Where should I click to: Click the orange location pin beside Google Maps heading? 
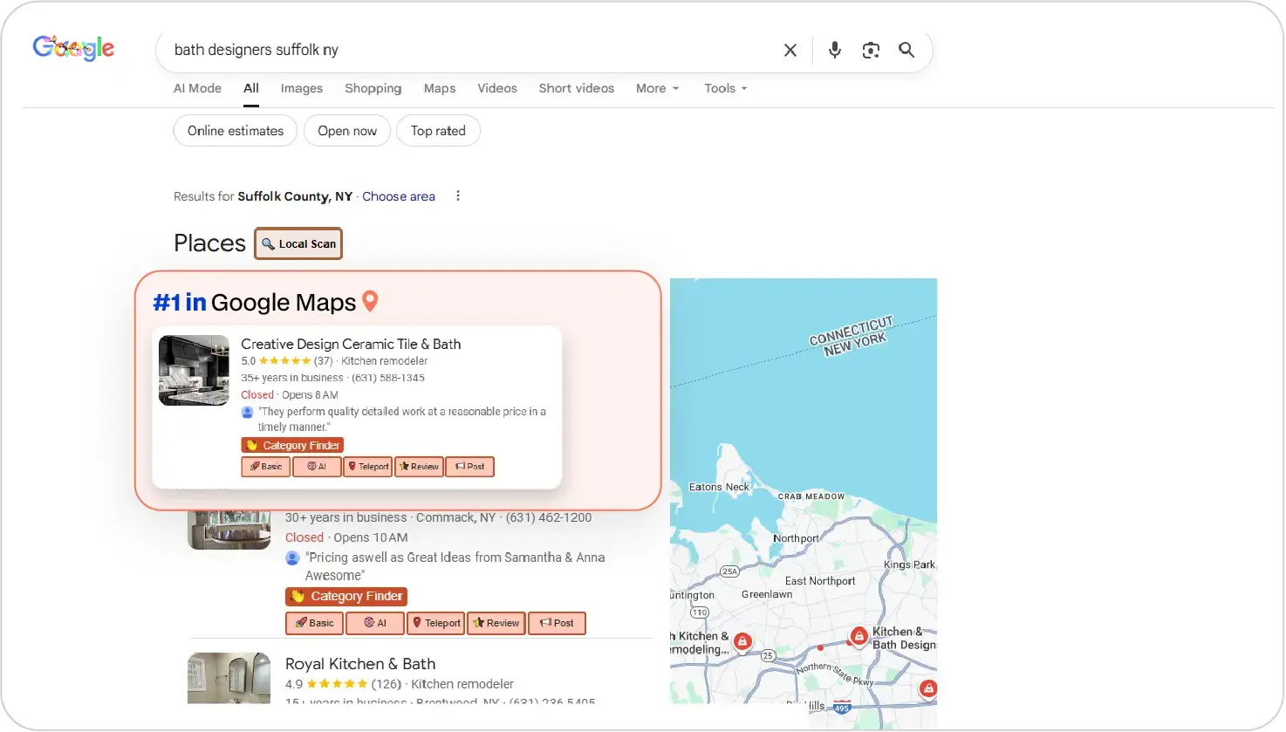370,301
